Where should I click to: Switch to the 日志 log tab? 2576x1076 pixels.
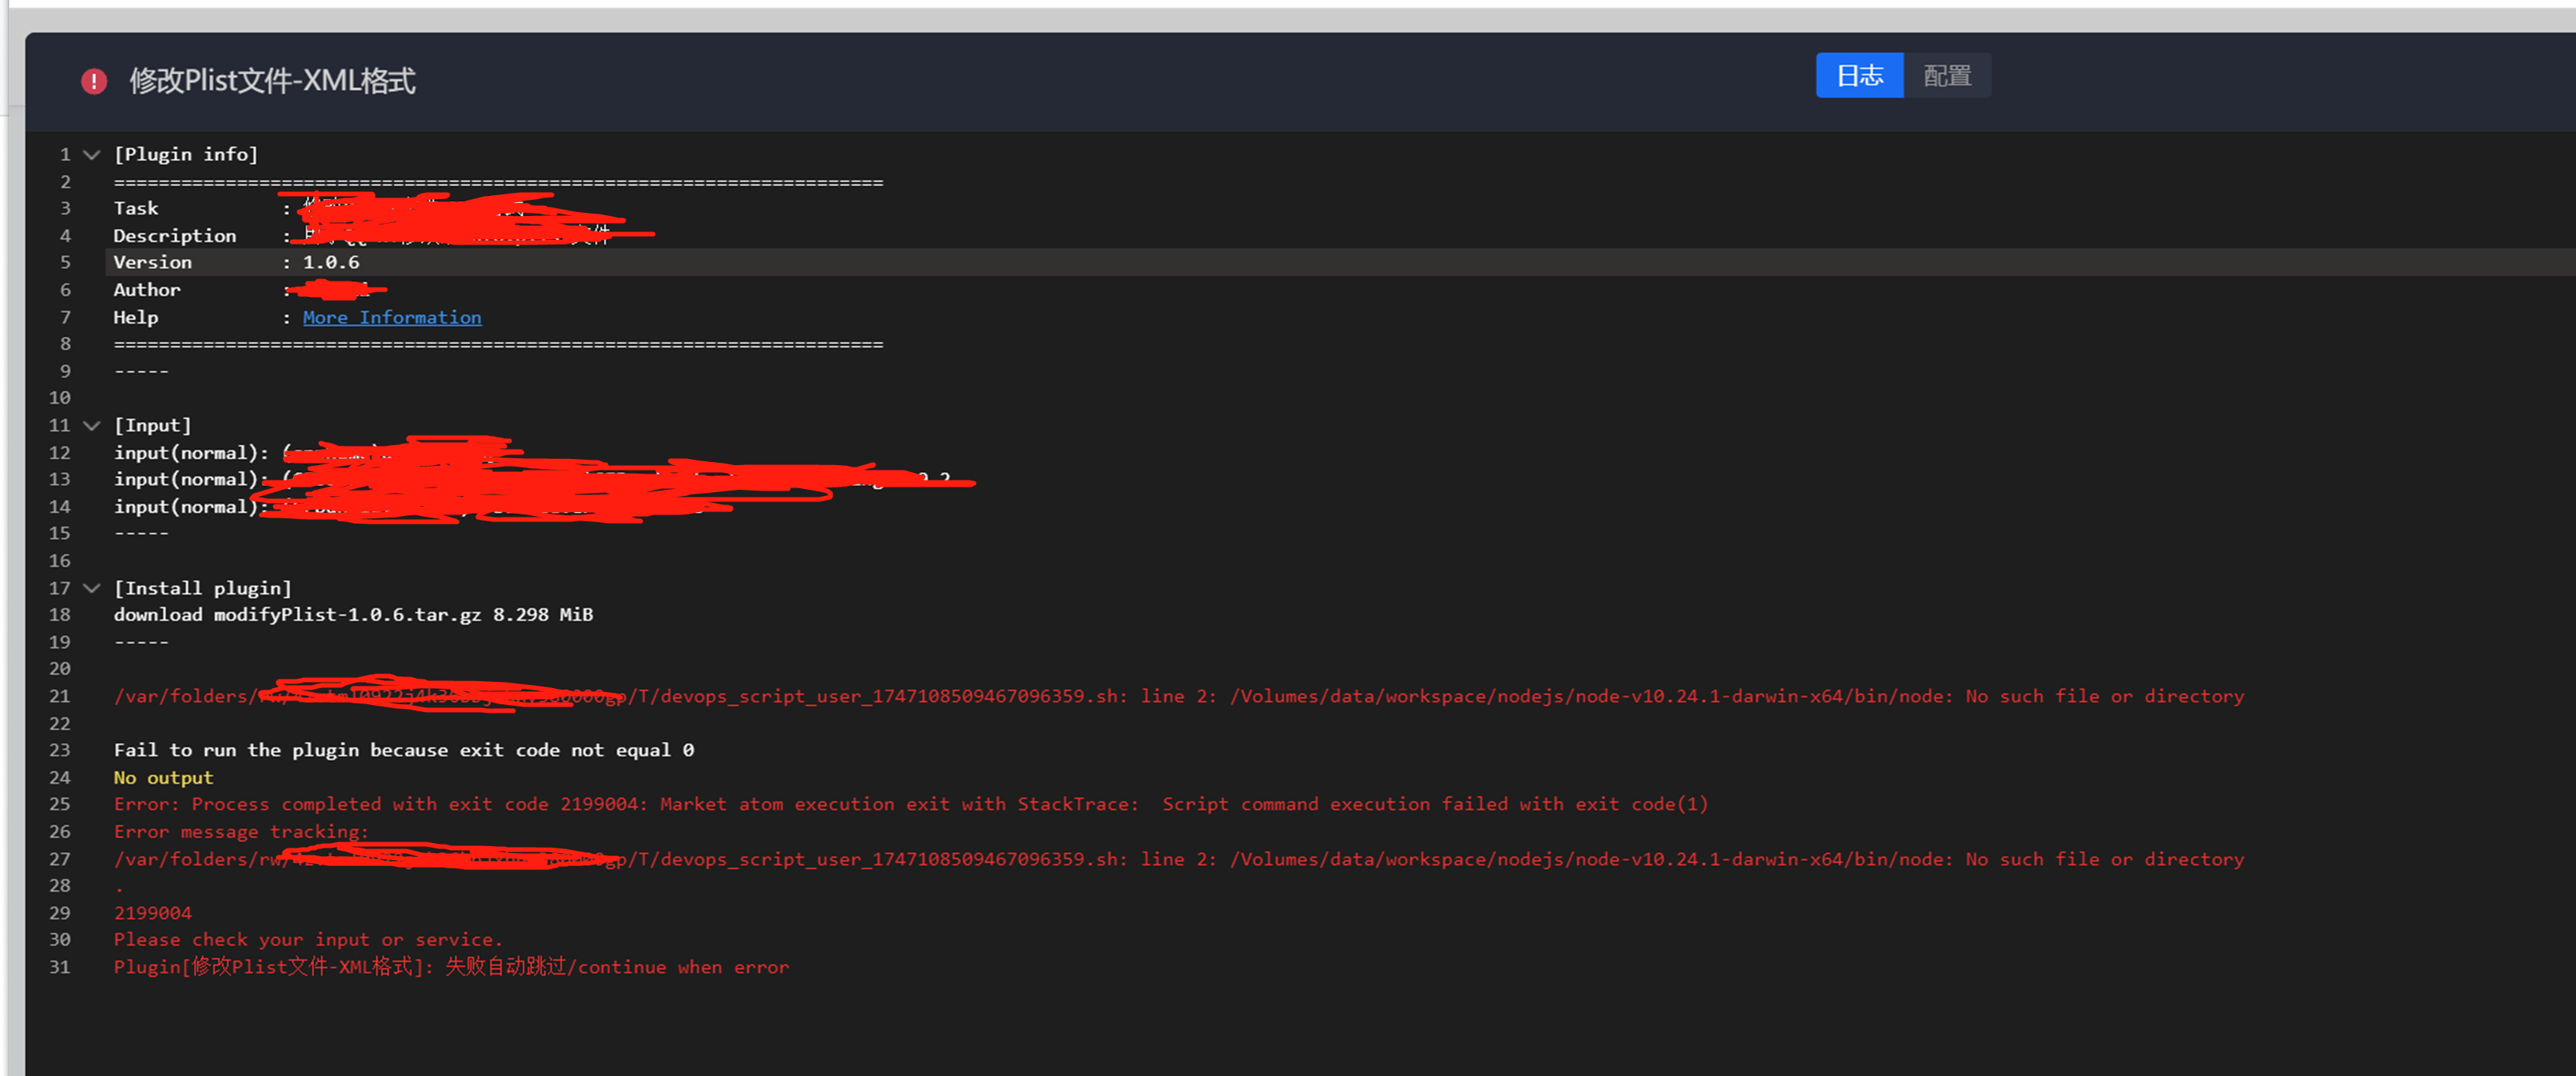tap(1859, 76)
